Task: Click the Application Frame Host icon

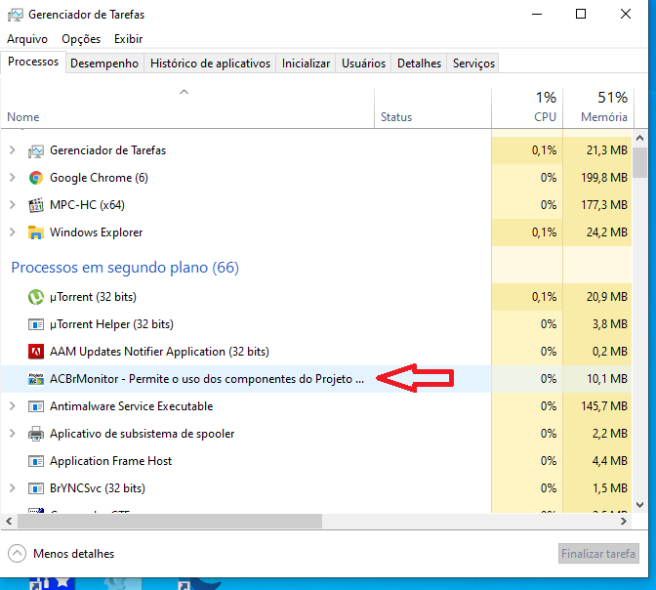Action: [x=36, y=461]
